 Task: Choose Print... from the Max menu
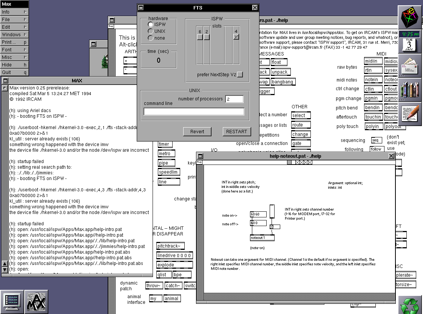14,42
